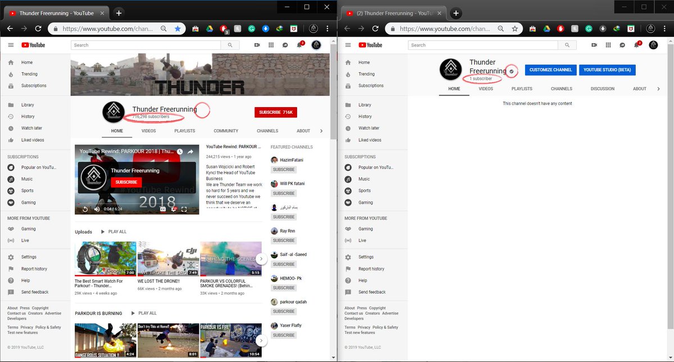Open the create video menu in right window
674x362 pixels.
coord(594,45)
